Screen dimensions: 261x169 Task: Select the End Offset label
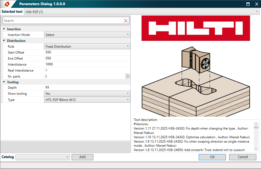pyautogui.click(x=15, y=59)
